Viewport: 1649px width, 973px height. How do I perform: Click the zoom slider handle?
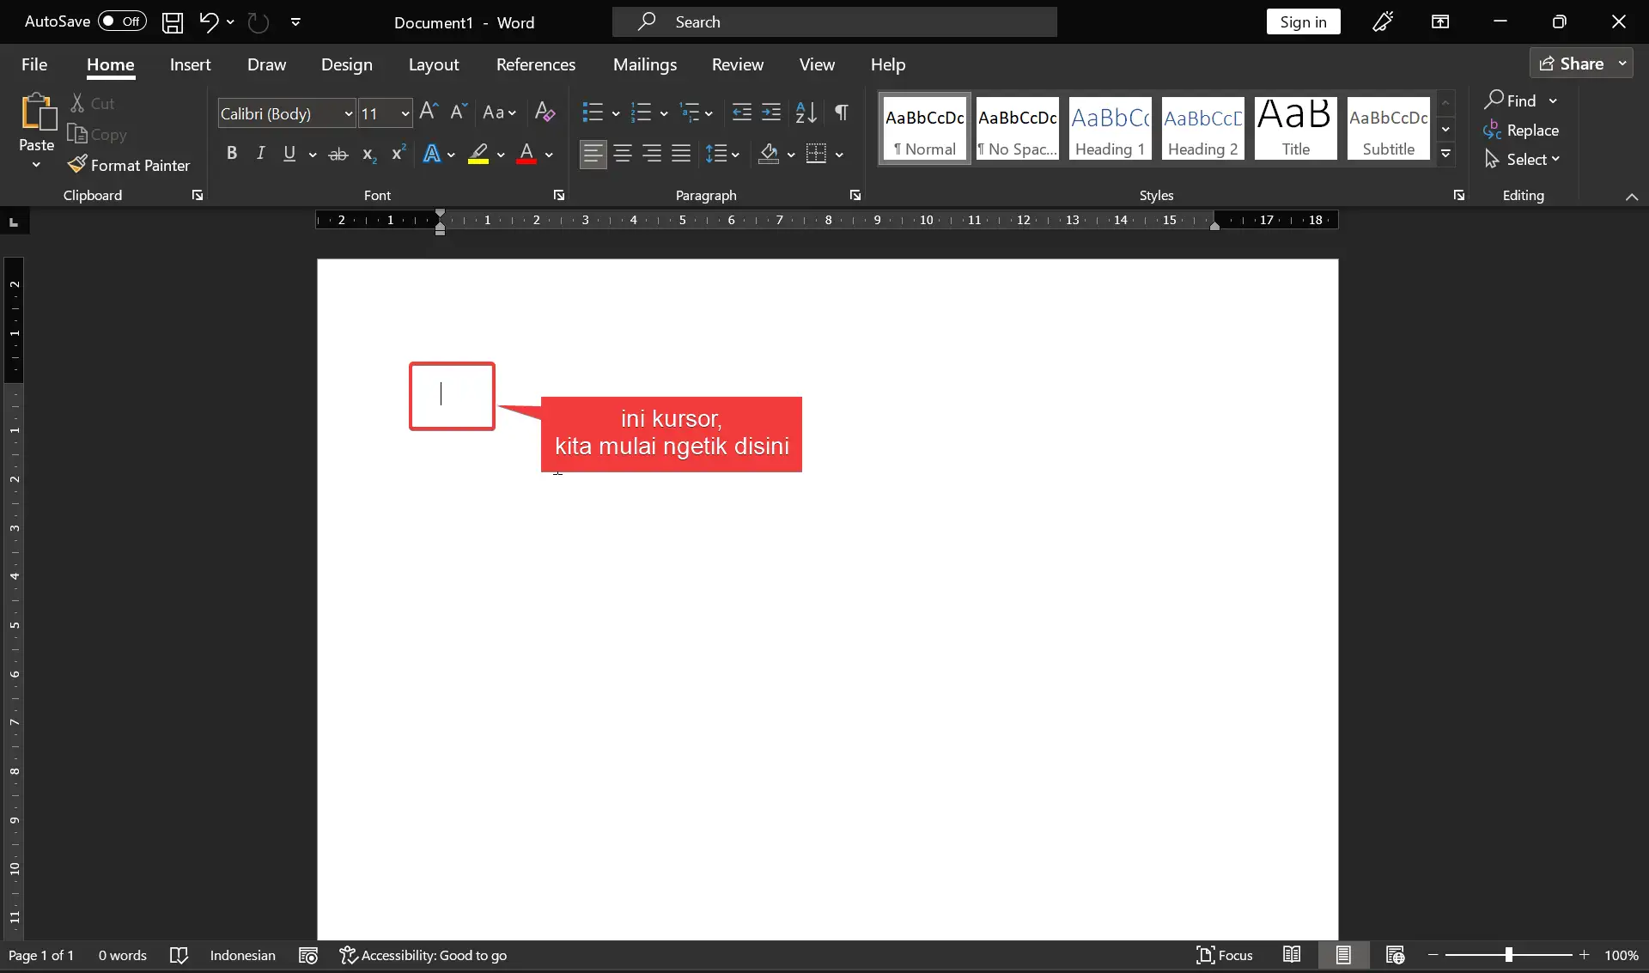1508,955
